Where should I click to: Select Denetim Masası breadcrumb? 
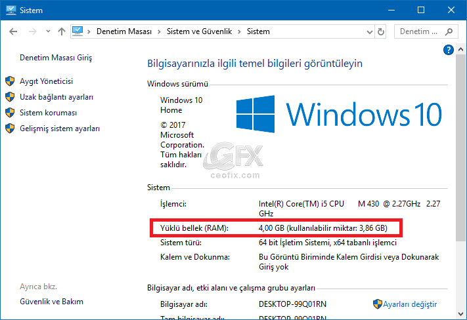(x=124, y=31)
